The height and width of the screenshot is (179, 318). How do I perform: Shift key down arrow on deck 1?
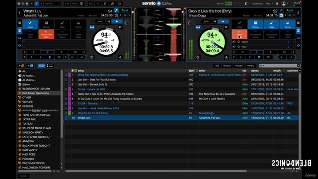(x=120, y=15)
